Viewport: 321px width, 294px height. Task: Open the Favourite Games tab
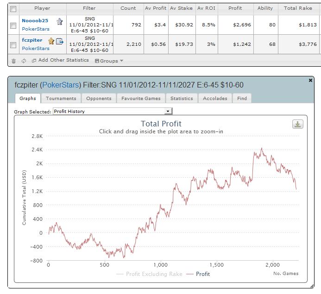point(141,99)
